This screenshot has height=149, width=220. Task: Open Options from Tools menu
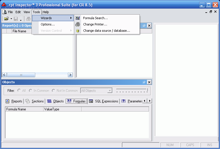click(x=53, y=24)
